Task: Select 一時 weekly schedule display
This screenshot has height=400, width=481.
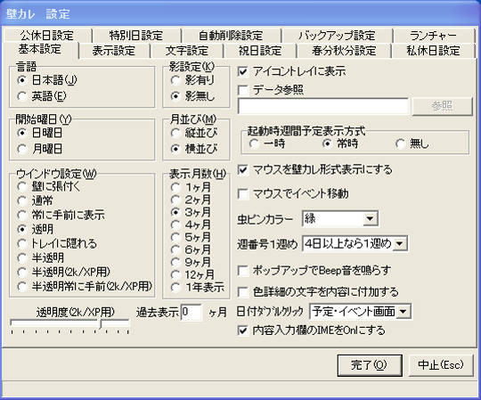Action: point(267,143)
